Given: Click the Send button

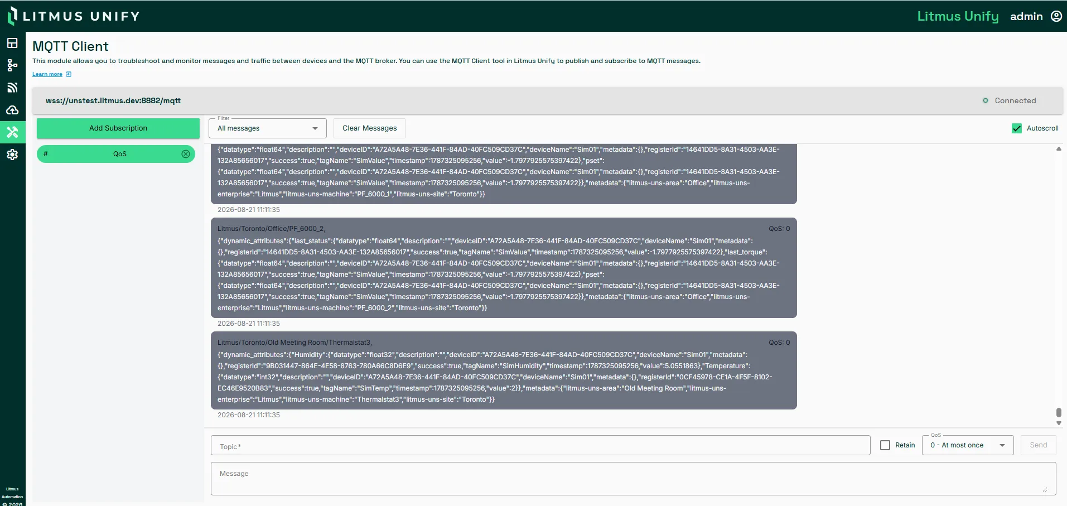Looking at the screenshot, I should click(1039, 445).
